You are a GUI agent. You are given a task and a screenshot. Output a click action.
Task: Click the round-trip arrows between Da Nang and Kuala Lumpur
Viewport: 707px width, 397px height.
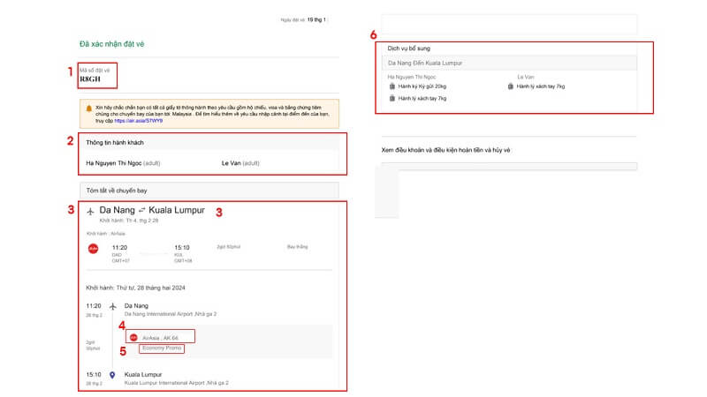coord(141,211)
